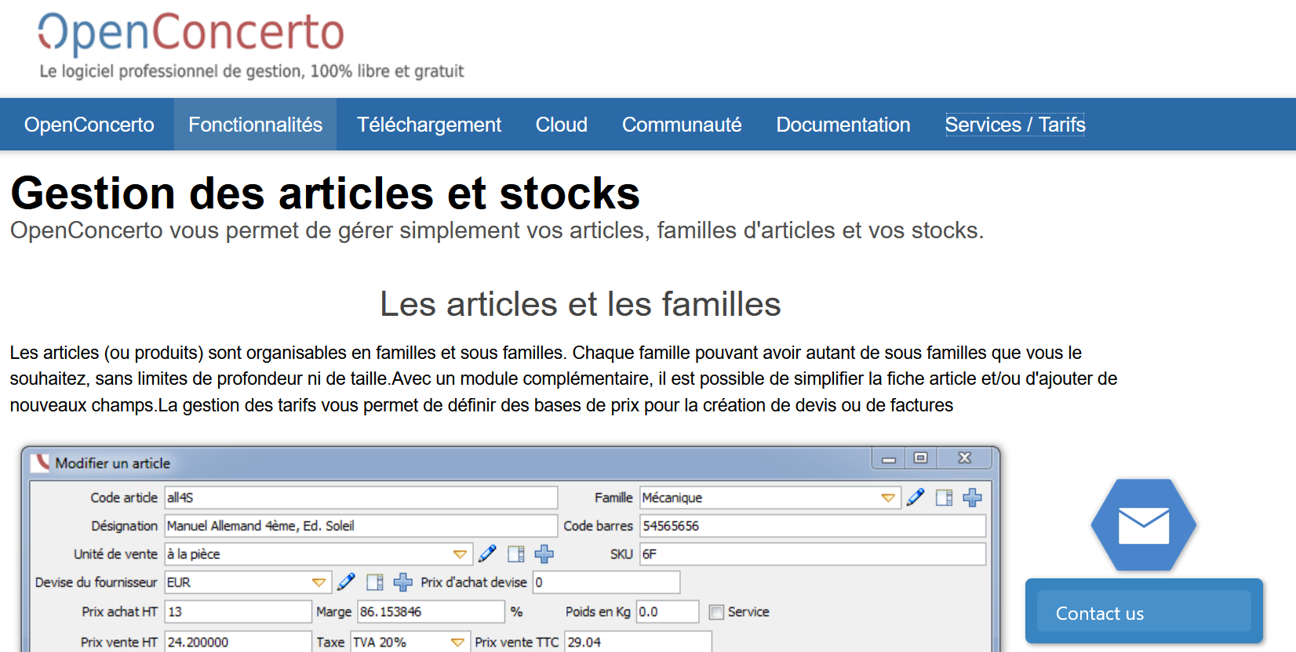Go to Téléchargement page
Image resolution: width=1296 pixels, height=652 pixels.
tap(429, 125)
